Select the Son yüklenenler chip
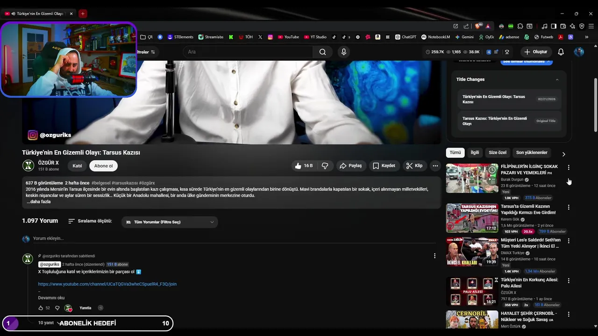Image resolution: width=598 pixels, height=336 pixels. click(532, 153)
